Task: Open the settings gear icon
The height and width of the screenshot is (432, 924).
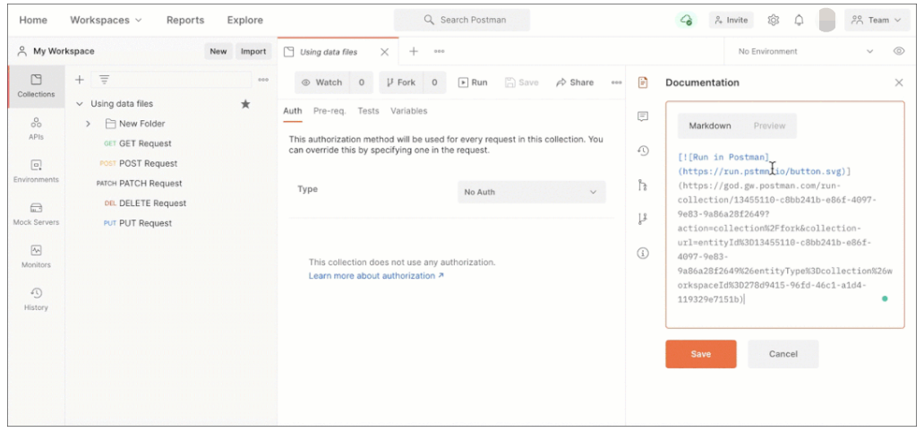Action: [774, 20]
